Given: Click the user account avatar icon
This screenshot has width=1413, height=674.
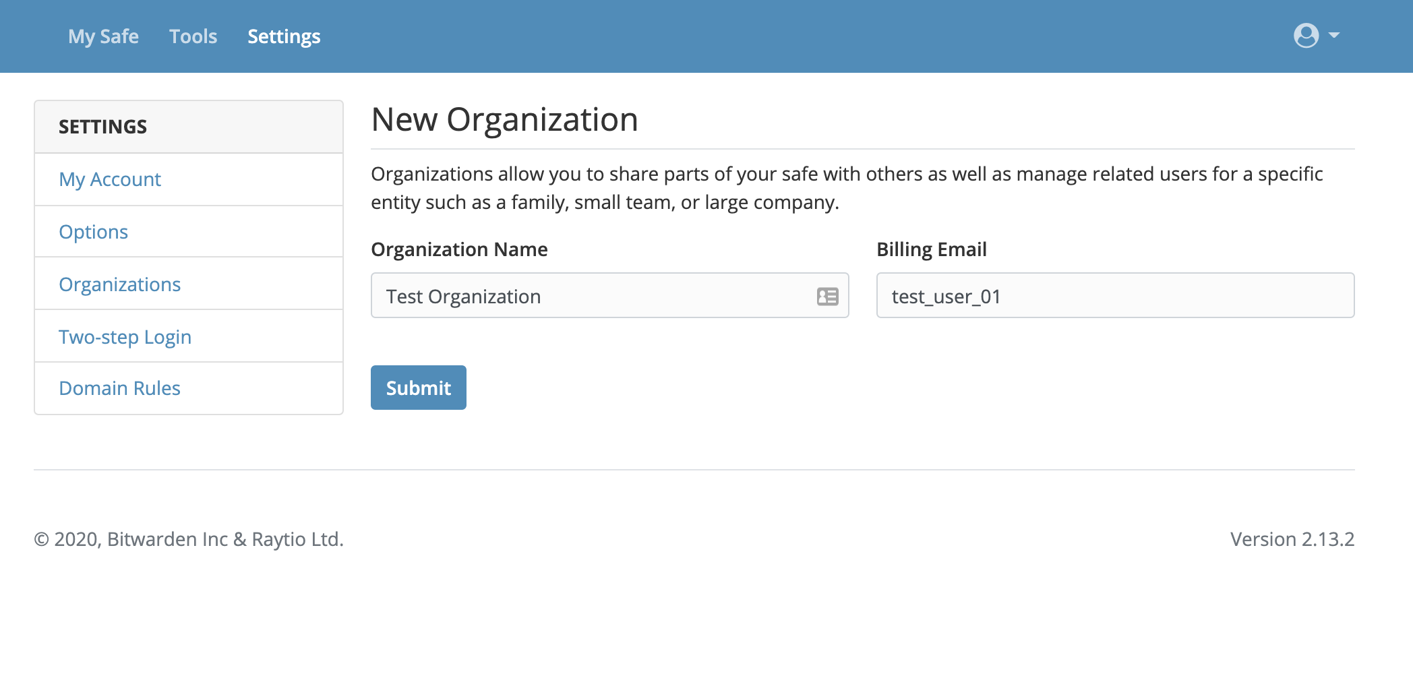Looking at the screenshot, I should (x=1306, y=36).
